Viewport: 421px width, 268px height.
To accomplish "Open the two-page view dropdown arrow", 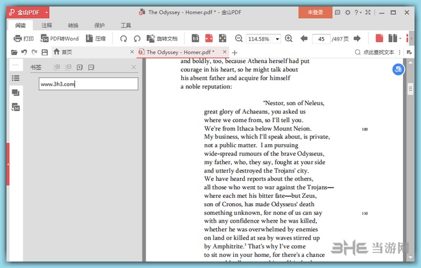I will pos(400,39).
